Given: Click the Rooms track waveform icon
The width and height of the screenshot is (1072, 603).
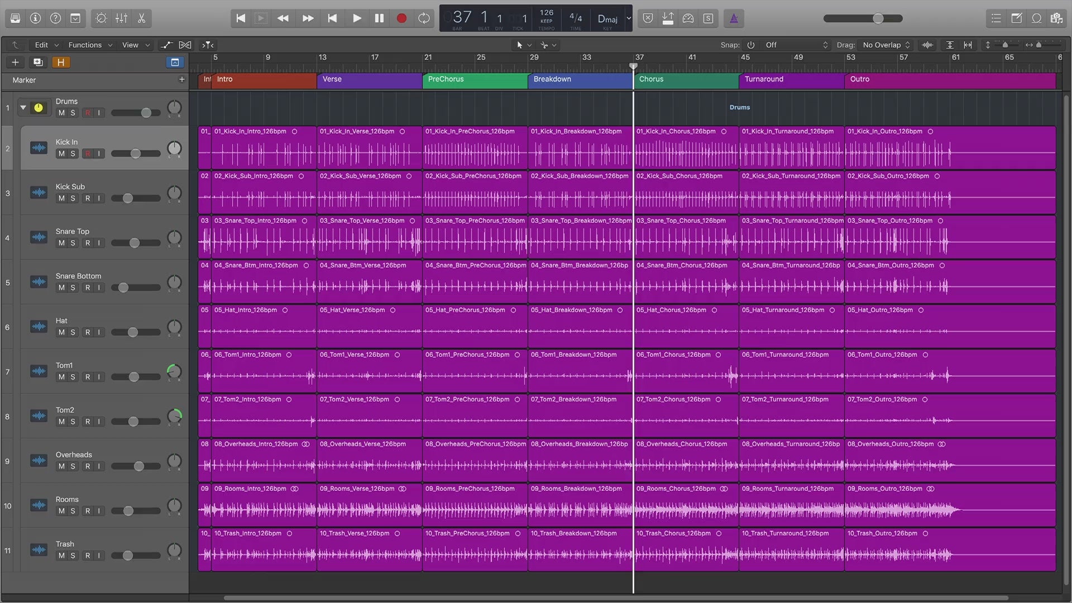Looking at the screenshot, I should (39, 505).
